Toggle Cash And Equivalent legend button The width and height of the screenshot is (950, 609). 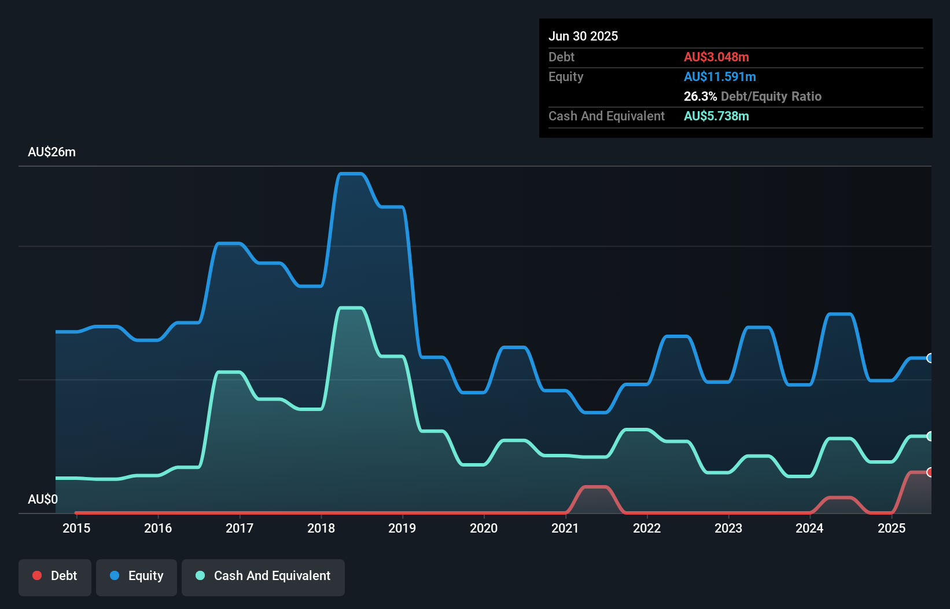pyautogui.click(x=263, y=577)
